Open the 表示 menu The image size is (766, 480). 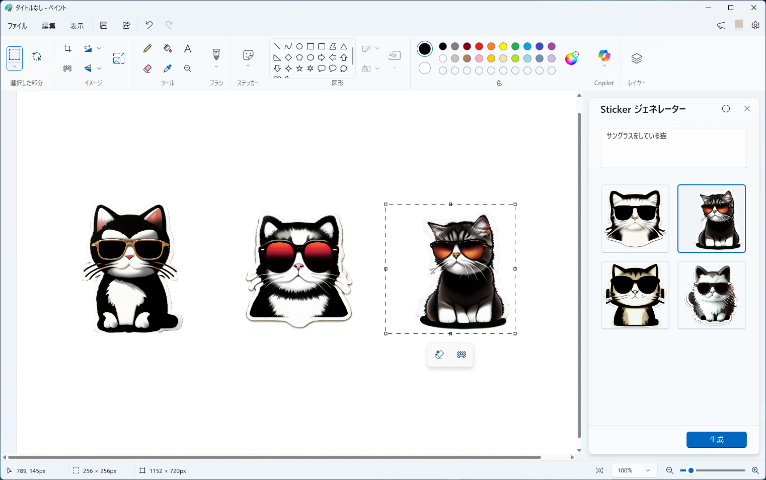(76, 25)
